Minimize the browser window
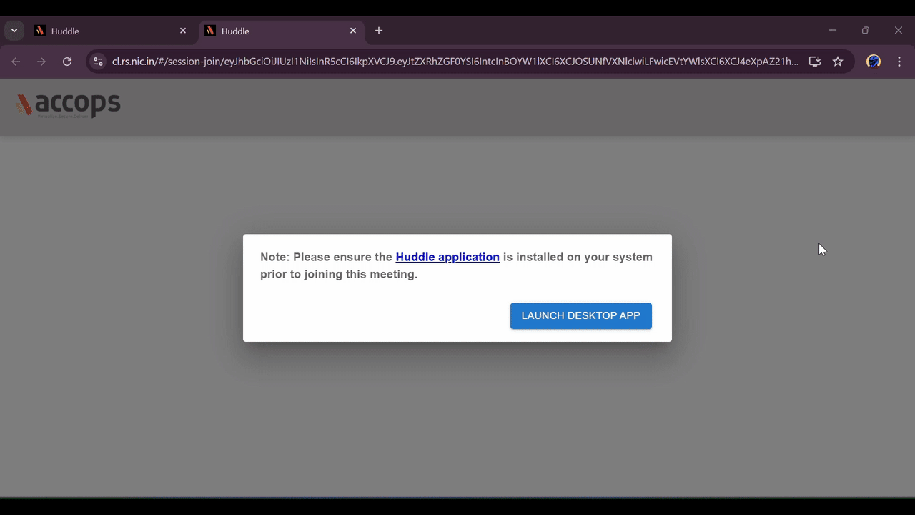 [x=833, y=31]
